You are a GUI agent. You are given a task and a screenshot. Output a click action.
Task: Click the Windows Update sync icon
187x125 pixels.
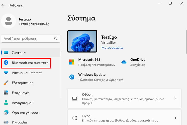72,77
